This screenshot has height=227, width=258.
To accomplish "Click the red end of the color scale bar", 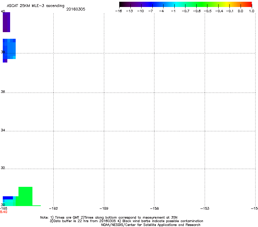I will pyautogui.click(x=250, y=4).
